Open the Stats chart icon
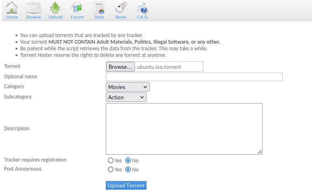This screenshot has height=195, width=312. 99,8
